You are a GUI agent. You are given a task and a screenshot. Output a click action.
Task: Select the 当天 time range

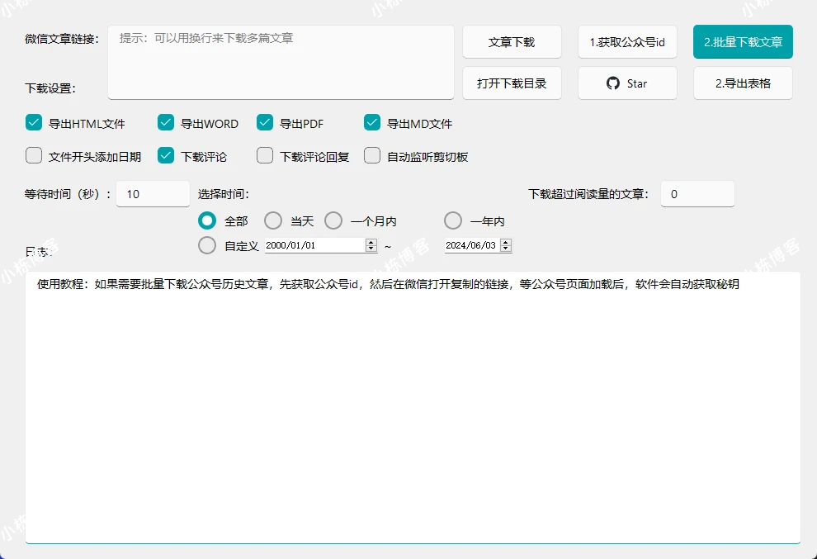pos(273,220)
